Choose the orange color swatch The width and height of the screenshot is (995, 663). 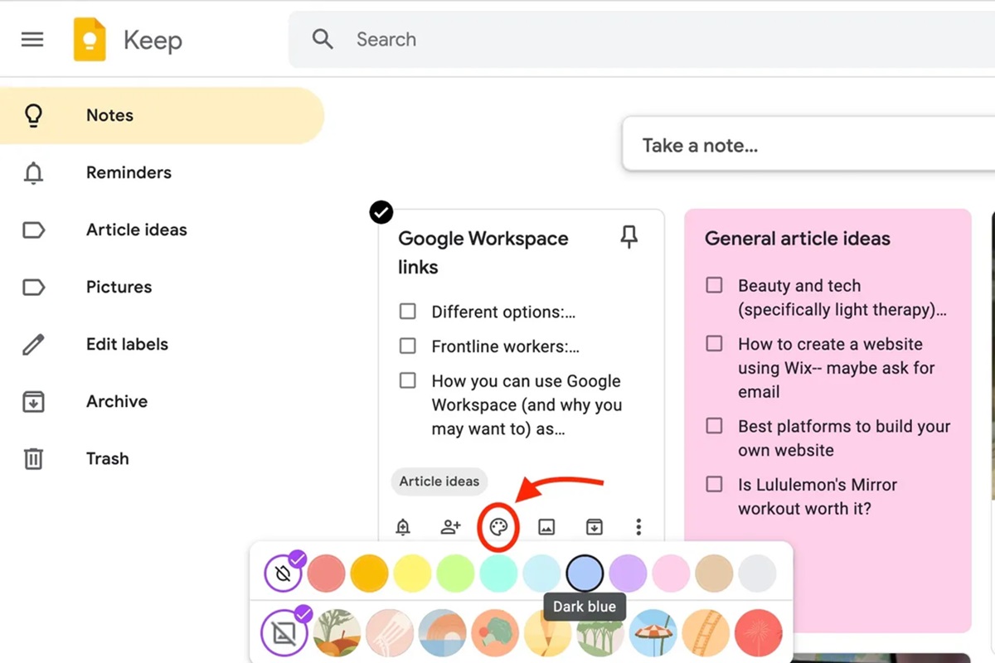pos(369,573)
